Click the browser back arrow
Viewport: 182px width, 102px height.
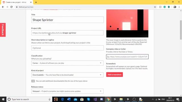coord(3,7)
